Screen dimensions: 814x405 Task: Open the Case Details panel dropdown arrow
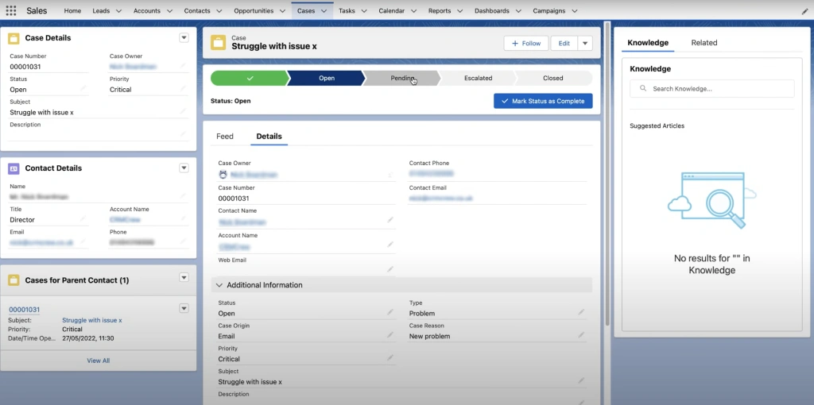pos(184,37)
